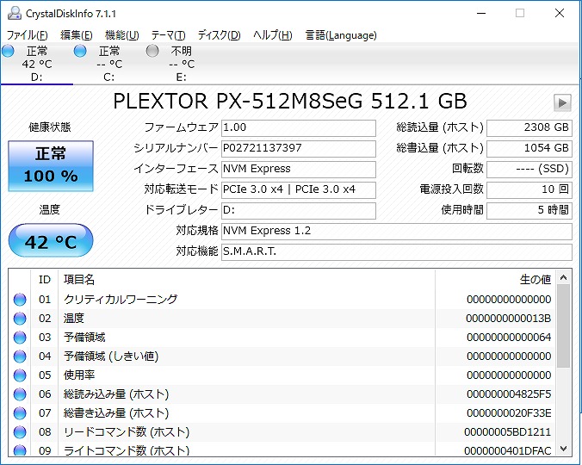Click the drive letter field D:
Viewport: 582px width, 465px height.
(299, 210)
